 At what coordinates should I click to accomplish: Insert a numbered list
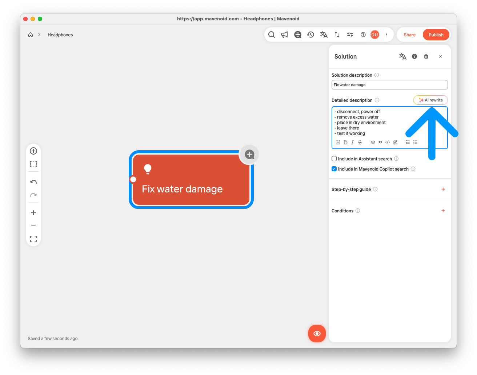point(415,142)
